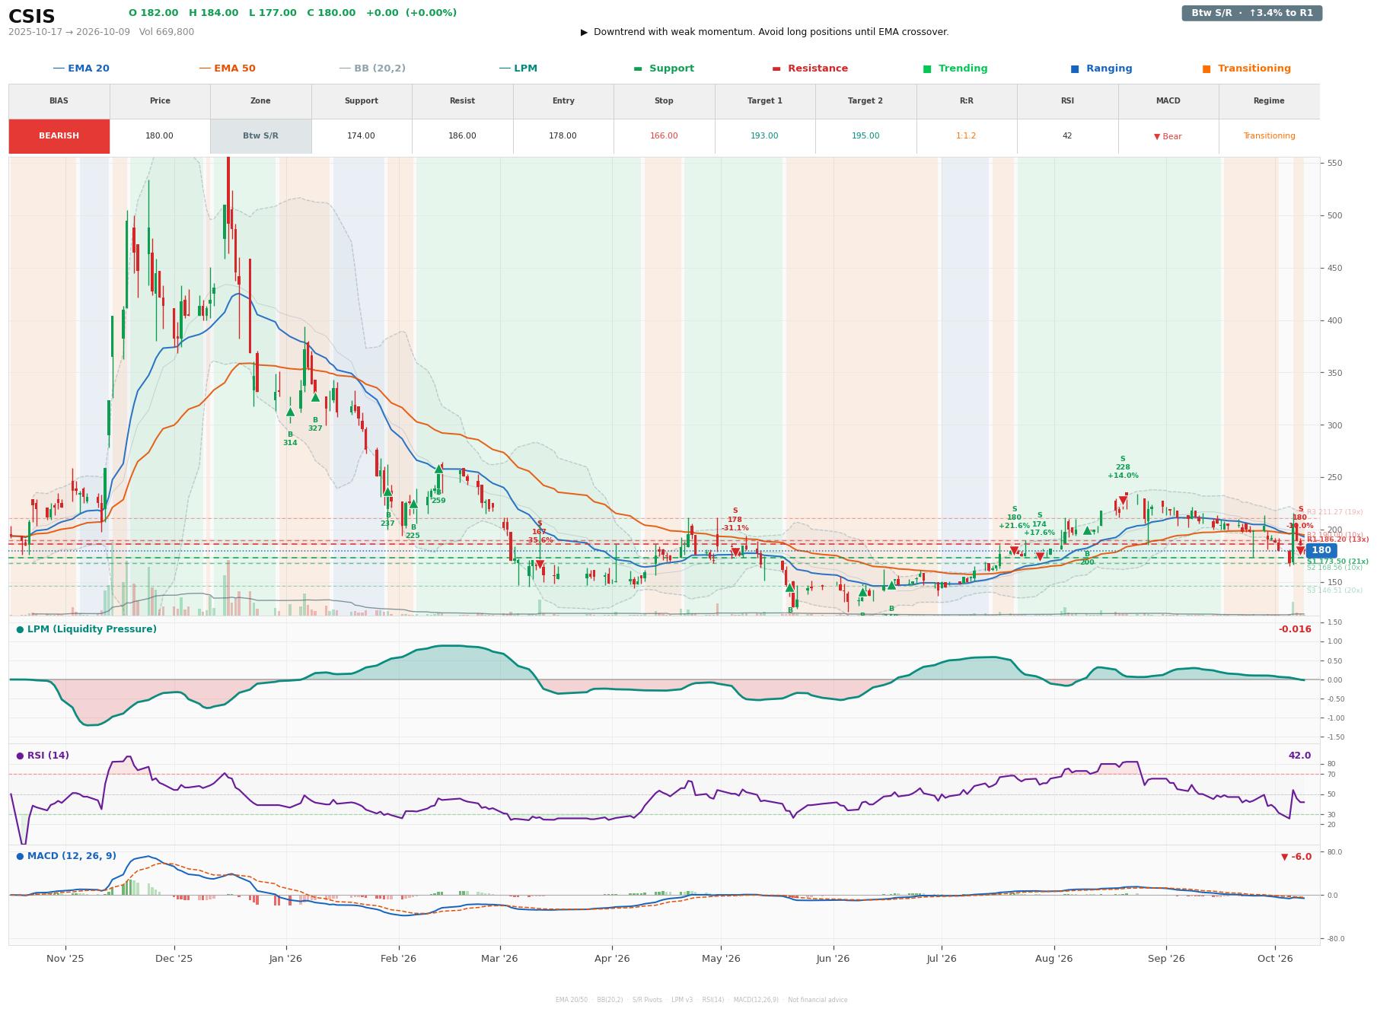
Task: Click the buy arrow above B 327
Action: point(315,397)
